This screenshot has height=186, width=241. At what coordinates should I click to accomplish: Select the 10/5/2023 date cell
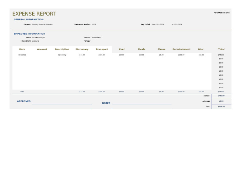tap(22, 55)
